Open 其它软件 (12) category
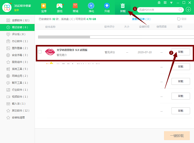This screenshot has height=143, width=194. click(17, 111)
